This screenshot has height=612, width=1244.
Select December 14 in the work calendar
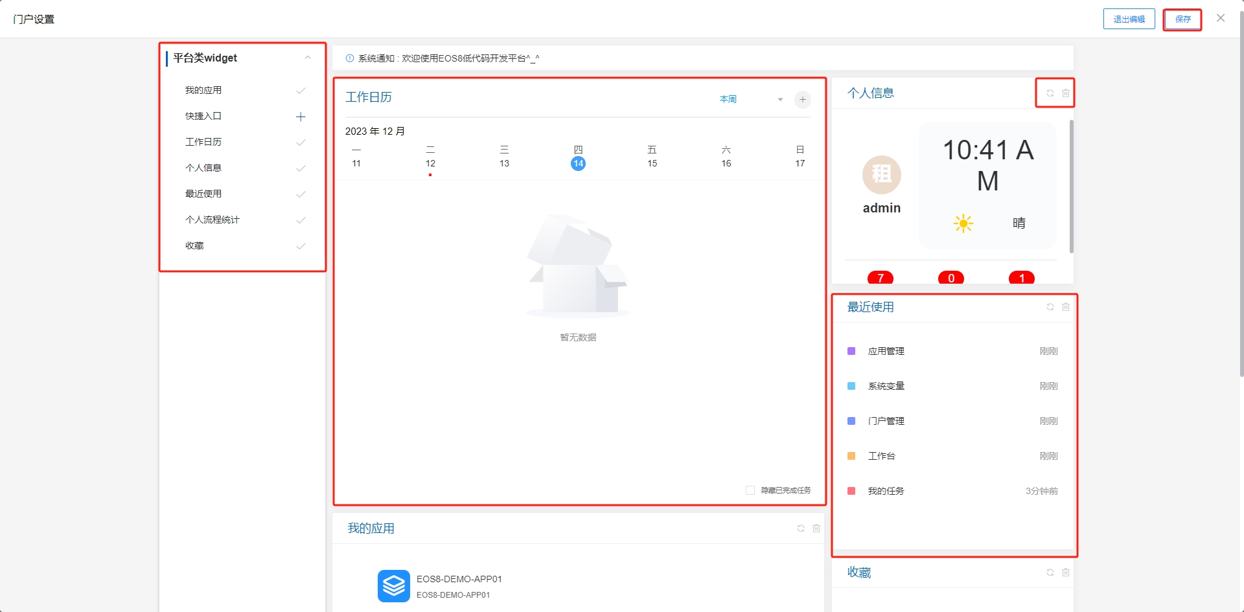[578, 163]
